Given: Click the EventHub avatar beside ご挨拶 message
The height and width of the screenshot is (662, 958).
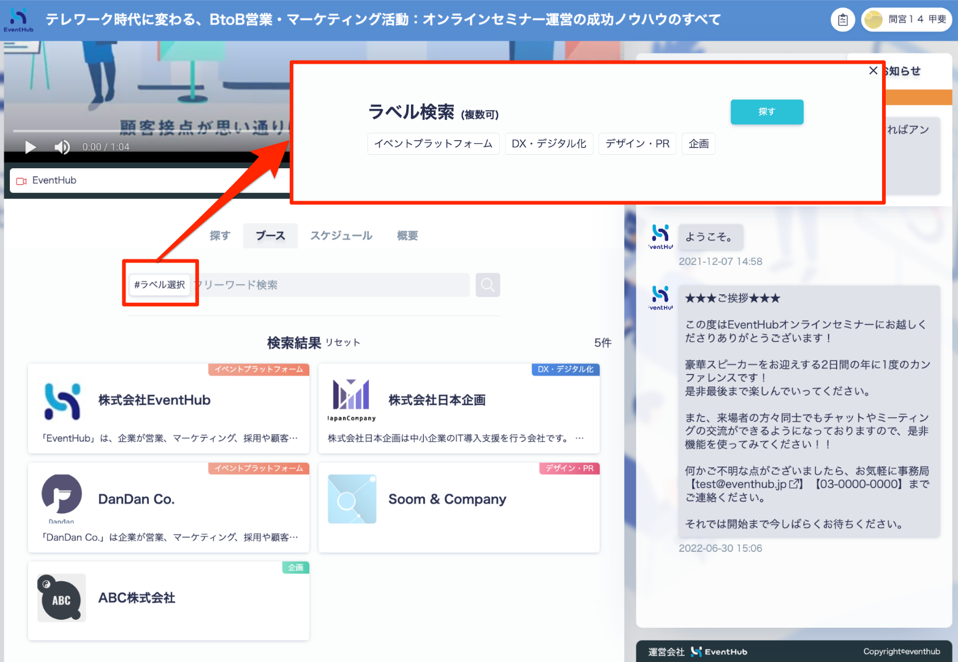Looking at the screenshot, I should (660, 297).
